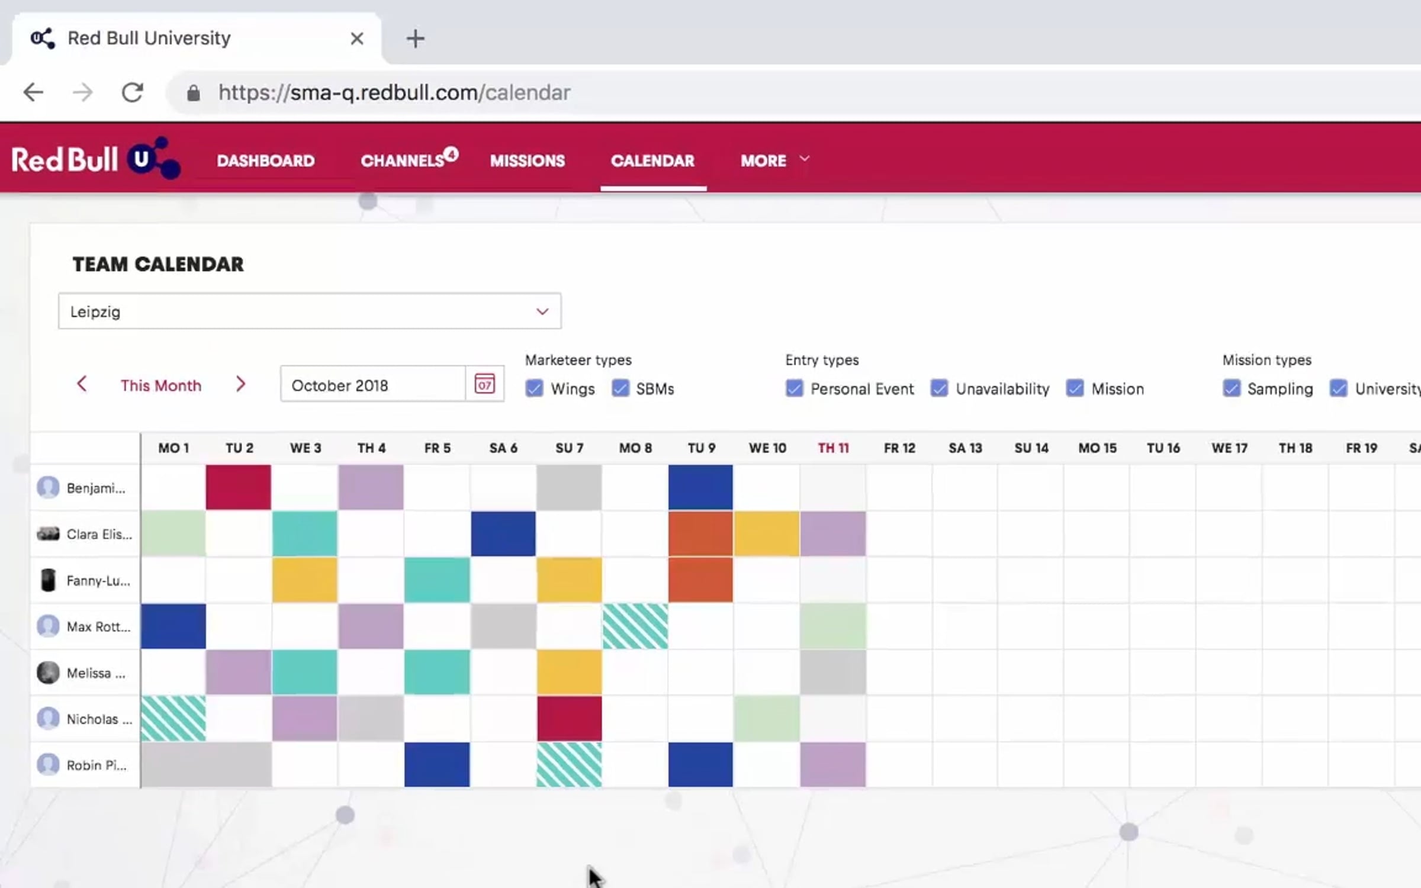Click the site lock icon

pyautogui.click(x=193, y=93)
